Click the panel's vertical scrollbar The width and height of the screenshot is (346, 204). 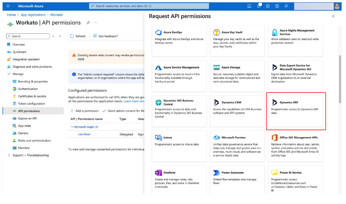click(x=339, y=79)
